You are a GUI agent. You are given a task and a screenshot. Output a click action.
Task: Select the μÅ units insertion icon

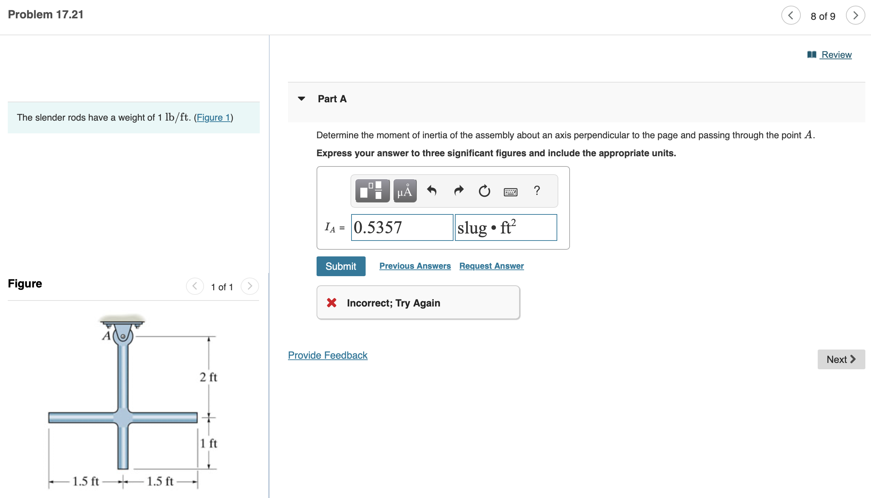(404, 191)
